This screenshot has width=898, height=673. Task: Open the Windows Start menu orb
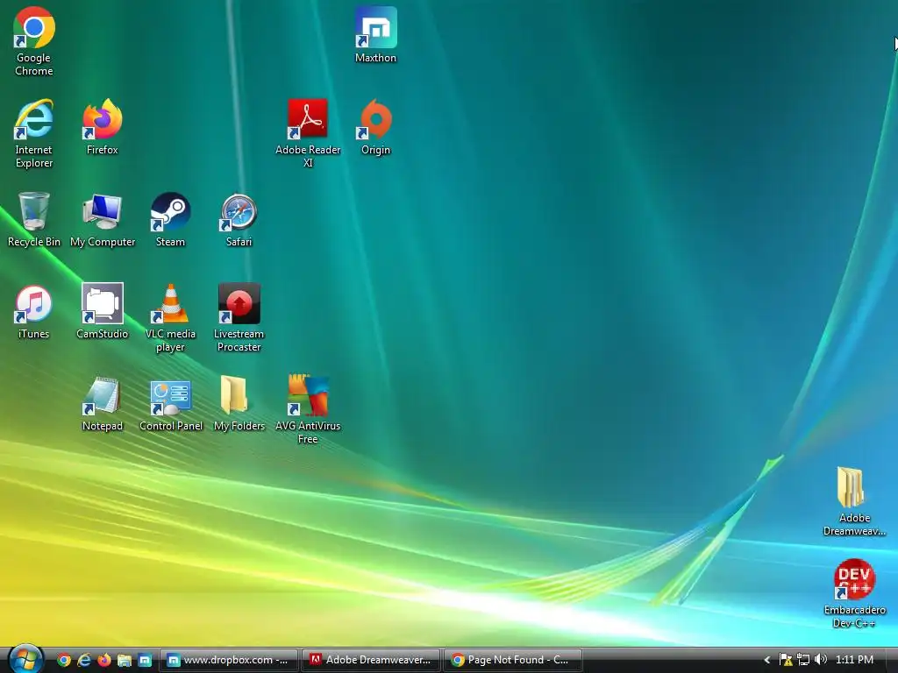[x=25, y=659]
